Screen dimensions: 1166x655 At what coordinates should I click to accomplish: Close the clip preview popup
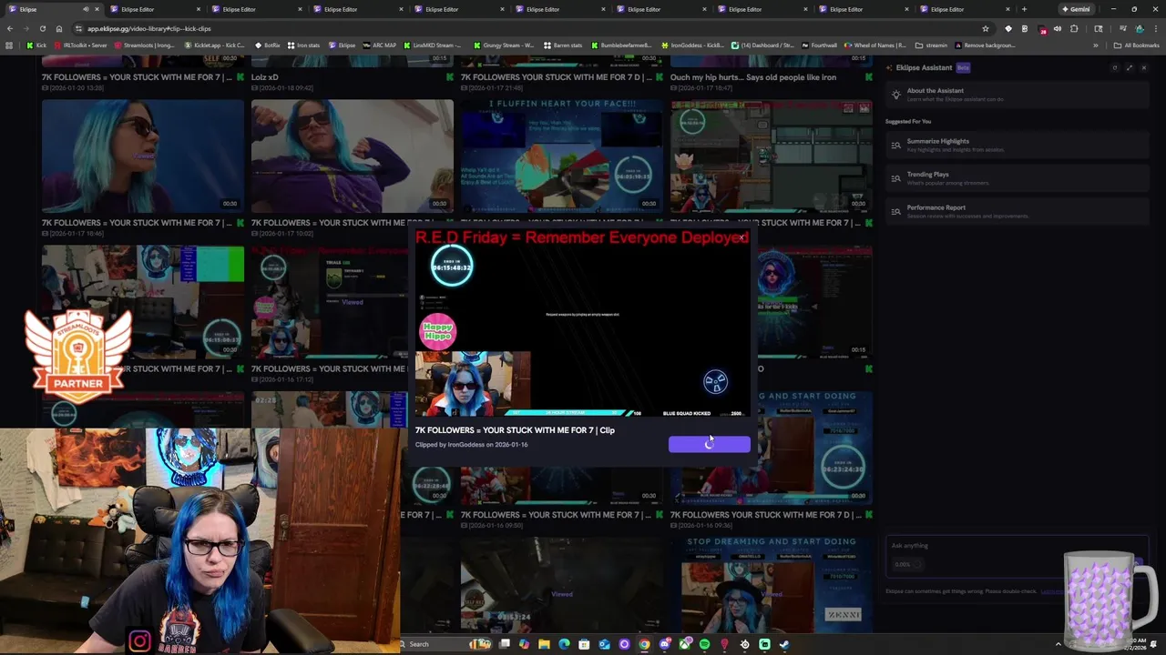tap(742, 237)
